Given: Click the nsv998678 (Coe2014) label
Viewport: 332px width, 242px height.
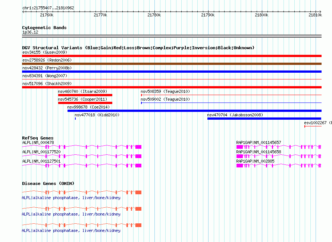Looking at the screenshot, I should click(88, 107).
